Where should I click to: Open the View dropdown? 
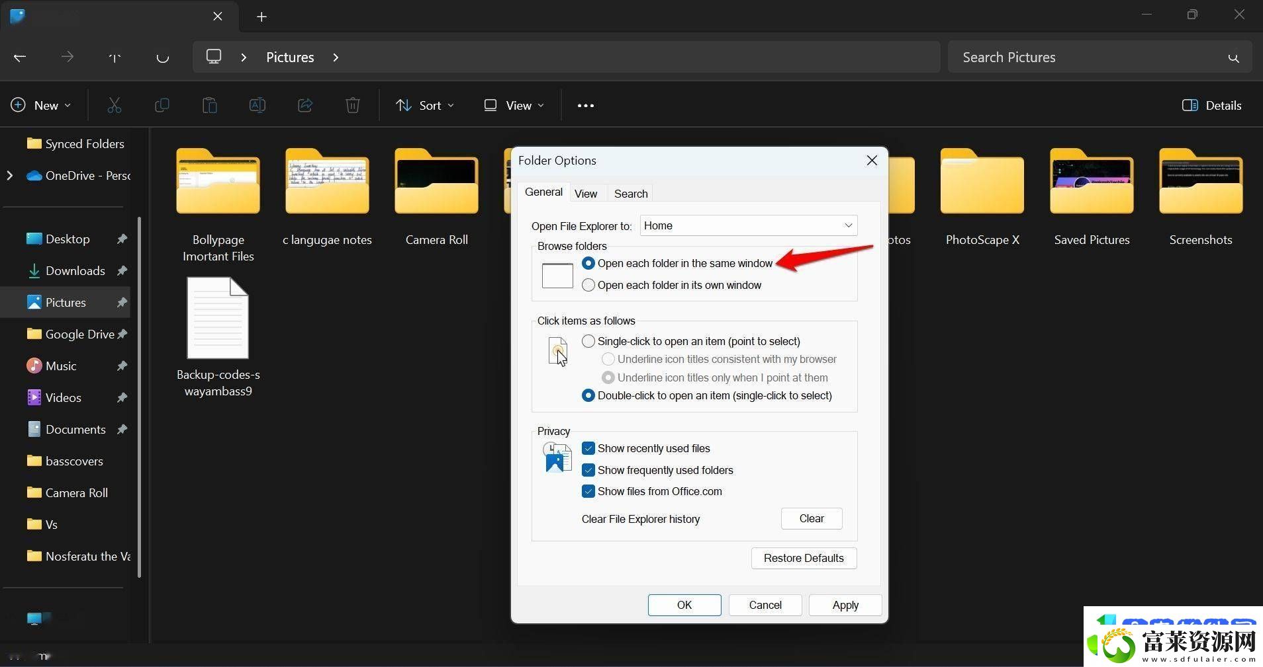[514, 105]
